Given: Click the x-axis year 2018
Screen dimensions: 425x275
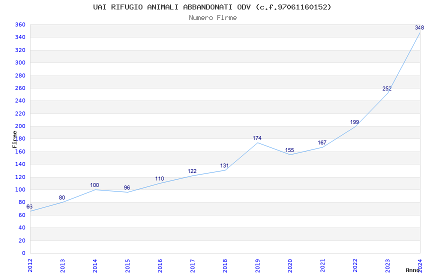Looking at the screenshot, I should [x=225, y=265].
